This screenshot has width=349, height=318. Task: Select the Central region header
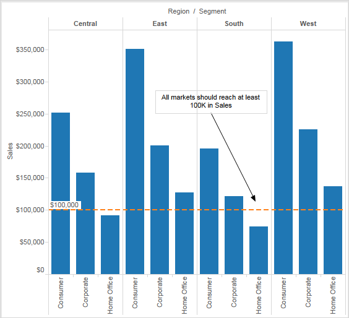point(85,24)
